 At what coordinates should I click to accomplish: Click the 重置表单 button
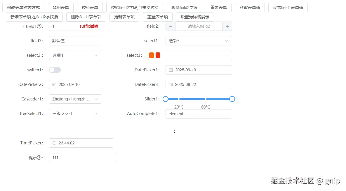point(218,8)
